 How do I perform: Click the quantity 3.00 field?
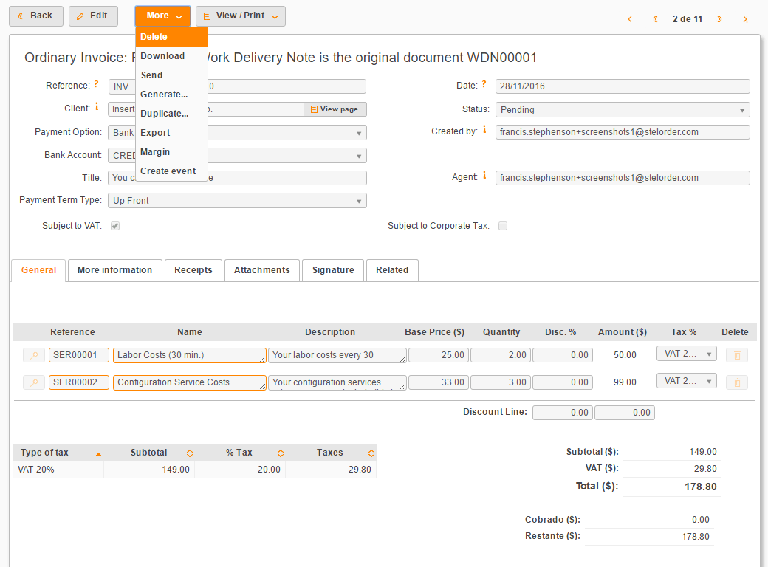pyautogui.click(x=501, y=382)
